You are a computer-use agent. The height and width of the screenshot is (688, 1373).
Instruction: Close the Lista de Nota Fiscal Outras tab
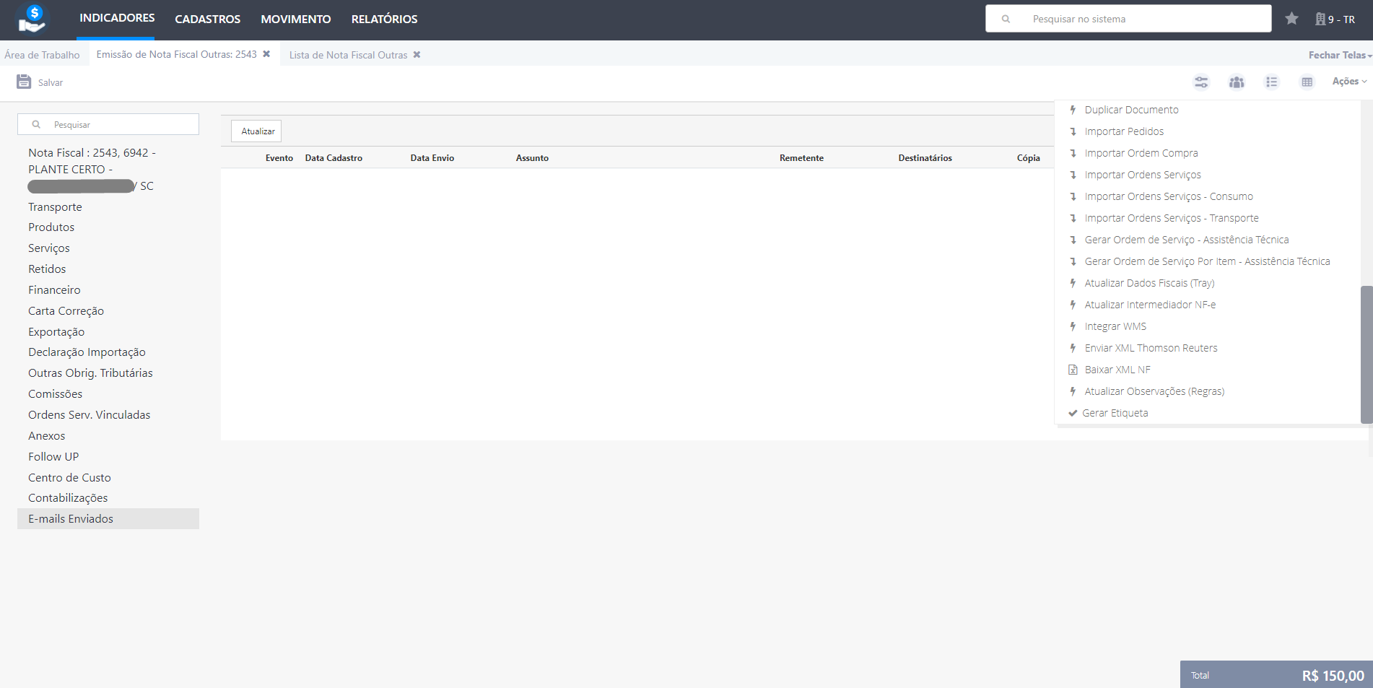pos(417,55)
